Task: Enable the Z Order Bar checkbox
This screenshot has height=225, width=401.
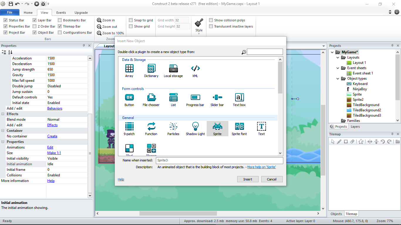Action: [35, 26]
